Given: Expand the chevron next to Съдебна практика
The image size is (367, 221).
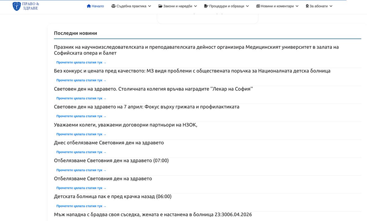Looking at the screenshot, I should click(150, 6).
